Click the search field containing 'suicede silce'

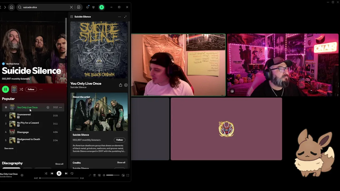[45, 7]
